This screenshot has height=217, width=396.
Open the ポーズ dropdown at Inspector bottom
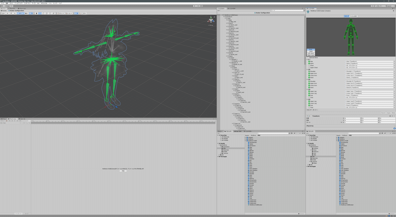315,110
